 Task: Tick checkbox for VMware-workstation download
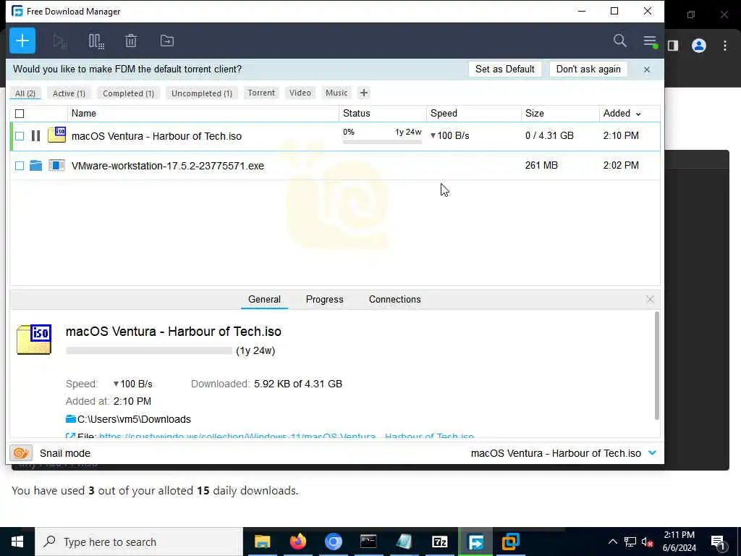20,166
